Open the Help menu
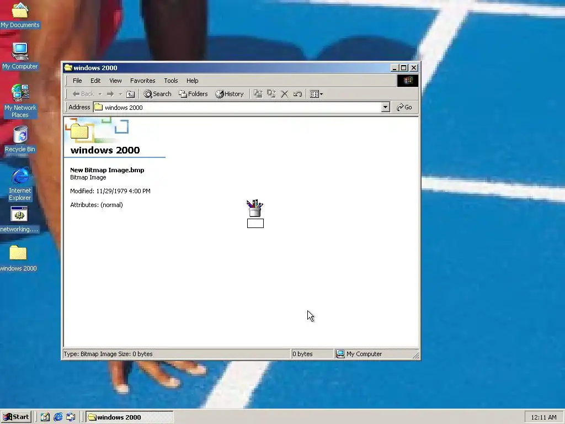 pos(192,81)
